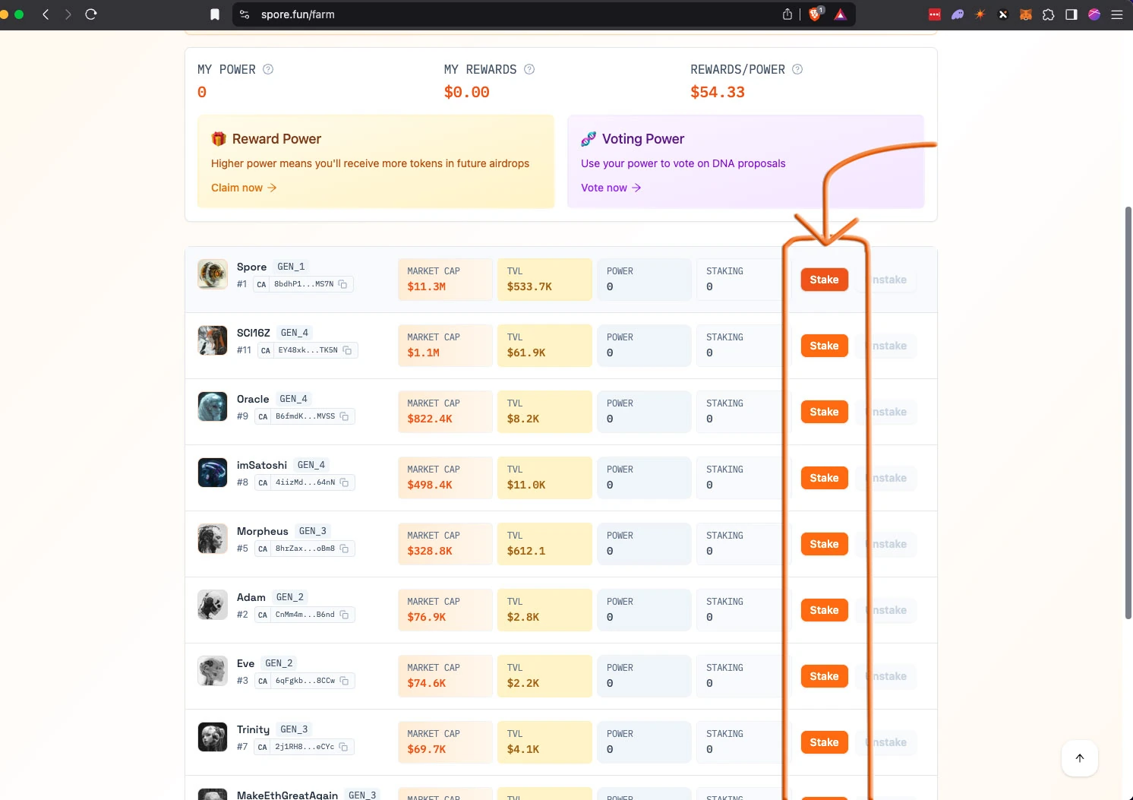Copy Trinity contract address 2j1RH8...eCYc

(344, 747)
